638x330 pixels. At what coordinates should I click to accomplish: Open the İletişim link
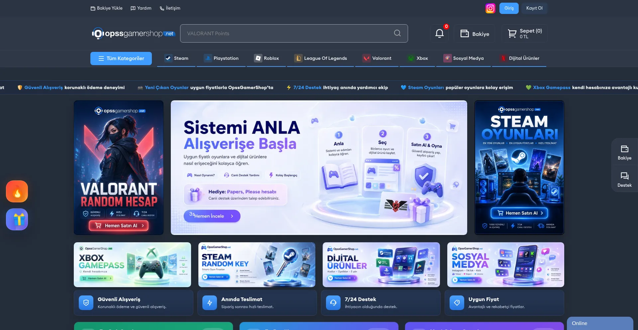[x=170, y=8]
